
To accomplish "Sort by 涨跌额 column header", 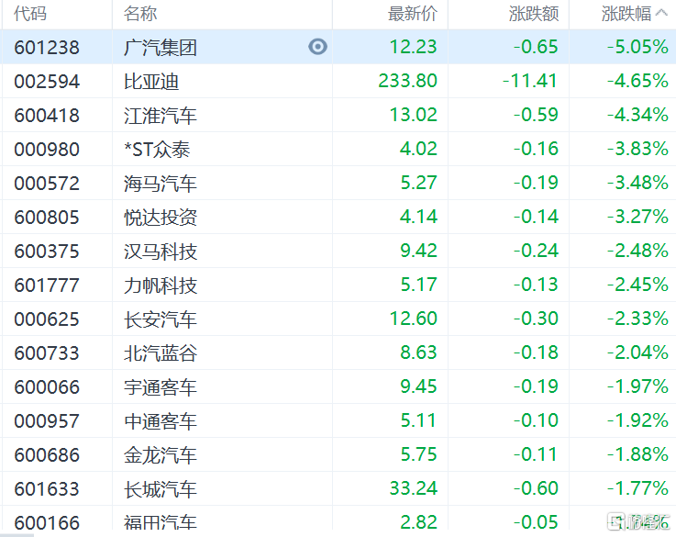I will tap(534, 14).
